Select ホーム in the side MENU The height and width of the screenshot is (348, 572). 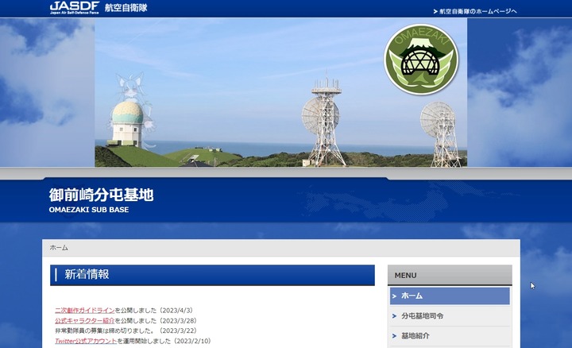[450, 296]
